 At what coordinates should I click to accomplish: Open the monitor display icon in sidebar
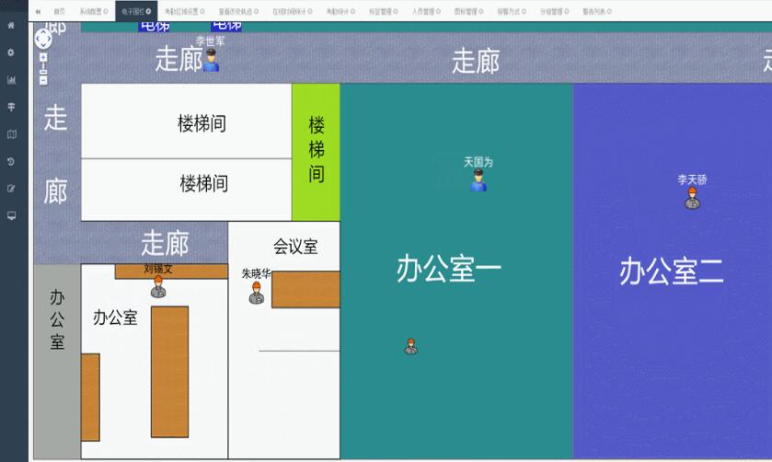point(11,215)
